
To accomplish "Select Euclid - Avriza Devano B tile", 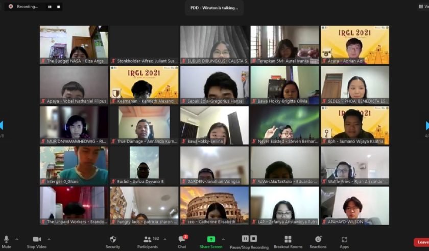I will click(x=144, y=165).
